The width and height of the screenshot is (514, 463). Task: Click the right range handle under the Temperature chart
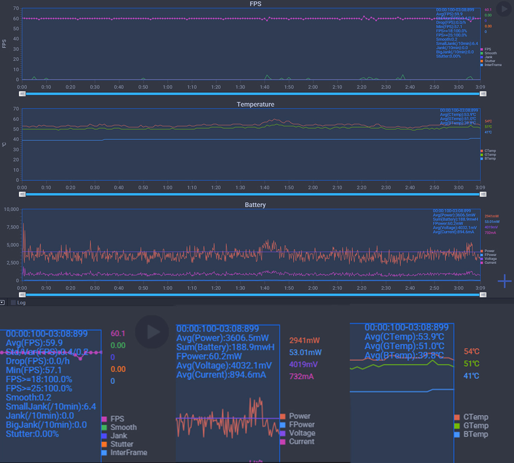(483, 194)
